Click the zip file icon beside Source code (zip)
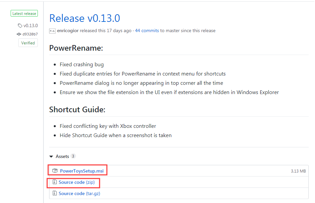This screenshot has height=203, width=315. pyautogui.click(x=55, y=182)
